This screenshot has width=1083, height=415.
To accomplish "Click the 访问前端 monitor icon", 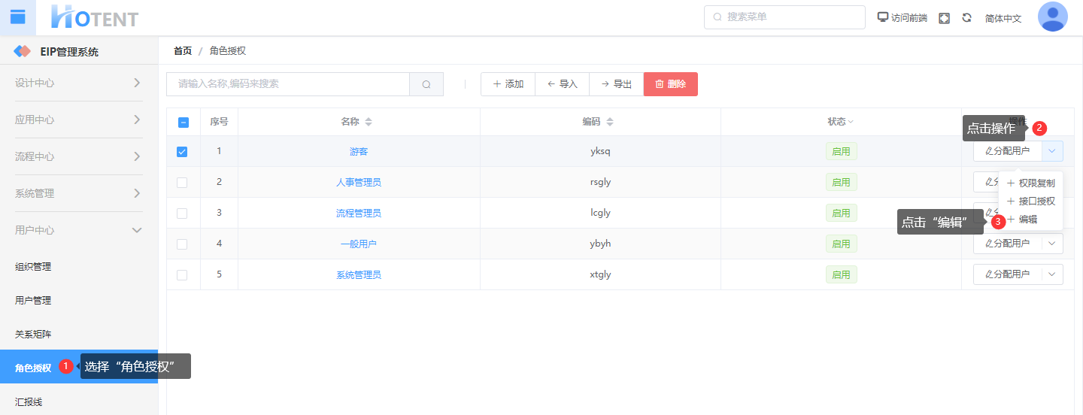I will [x=883, y=17].
